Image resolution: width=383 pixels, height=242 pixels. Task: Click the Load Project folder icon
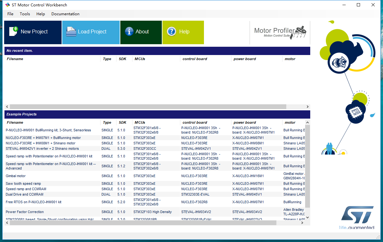tap(71, 31)
